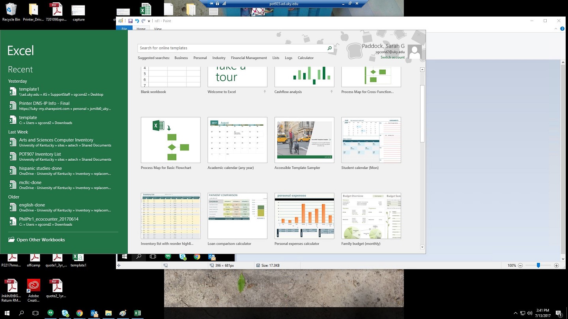Select the Logs suggested search

[289, 58]
